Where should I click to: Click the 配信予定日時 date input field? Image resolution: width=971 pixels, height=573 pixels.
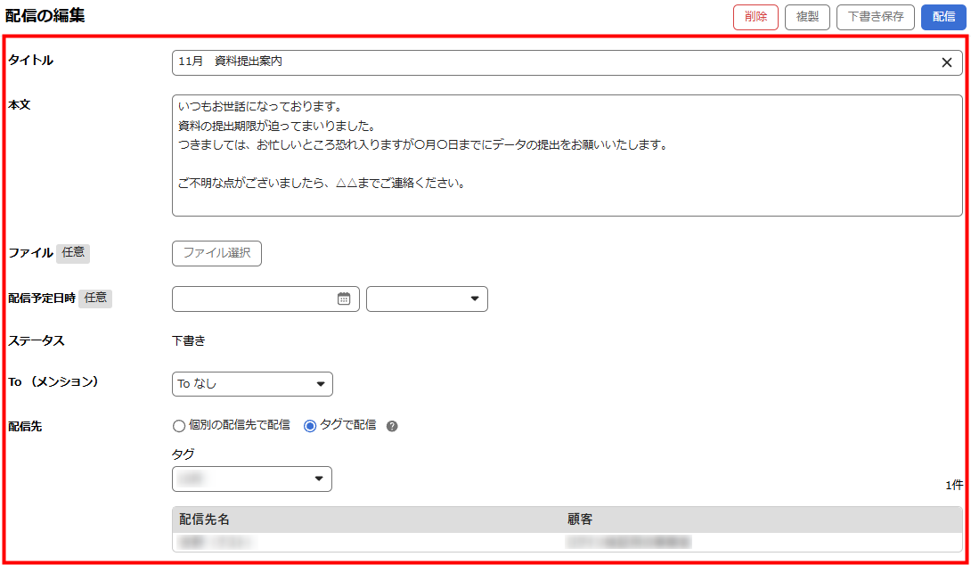254,299
